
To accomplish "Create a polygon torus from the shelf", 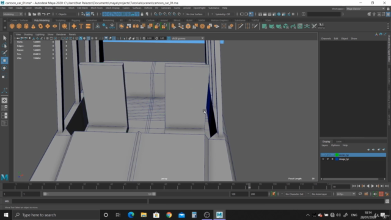I will pyautogui.click(x=40, y=26).
